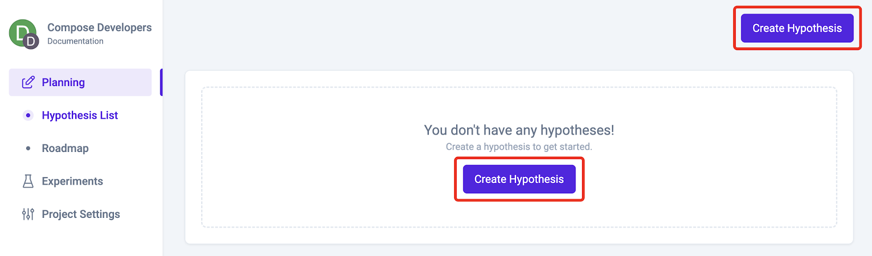Click the small gray D badge on avatar
The width and height of the screenshot is (872, 256).
tap(31, 41)
